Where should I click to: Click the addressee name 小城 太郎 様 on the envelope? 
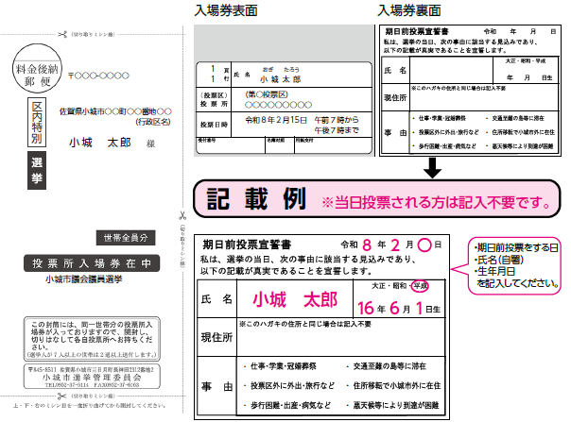(x=112, y=143)
